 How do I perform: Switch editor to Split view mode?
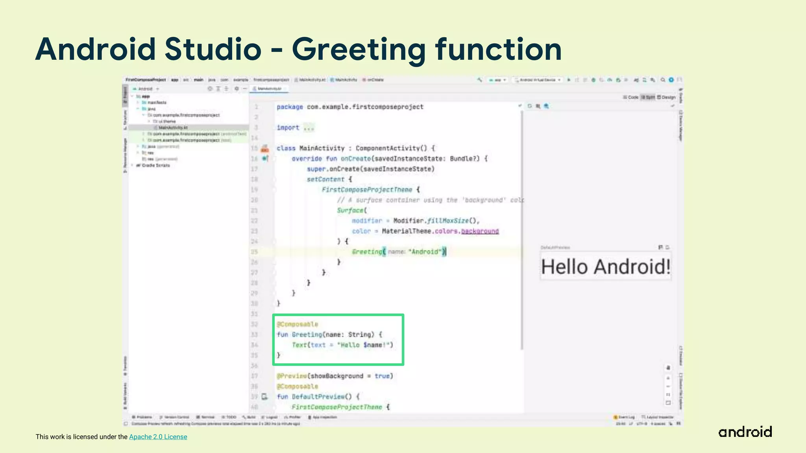(648, 97)
